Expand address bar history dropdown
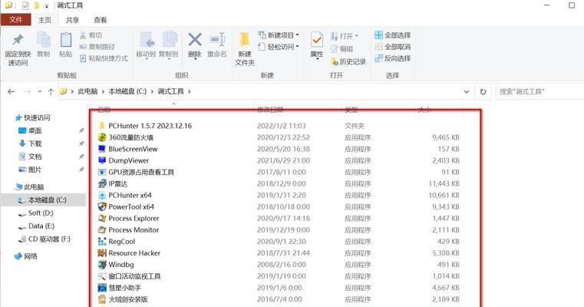This screenshot has height=307, width=584. coord(467,91)
